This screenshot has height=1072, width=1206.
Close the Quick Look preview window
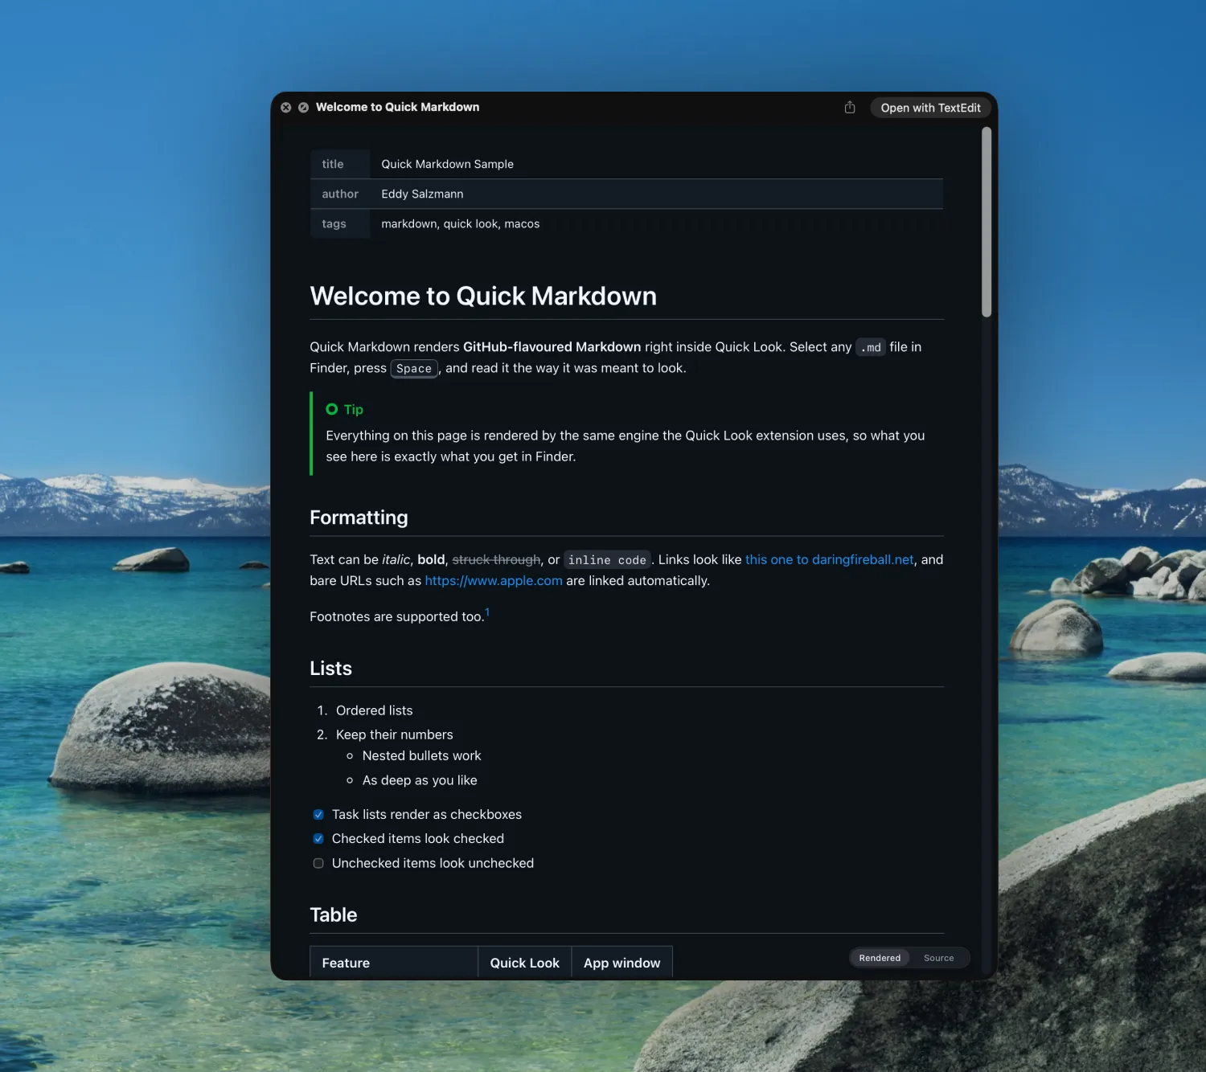coord(285,107)
